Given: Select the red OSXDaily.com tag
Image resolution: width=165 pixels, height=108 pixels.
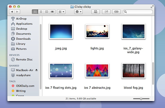Looking at the screenshot, I should coord(23,86).
